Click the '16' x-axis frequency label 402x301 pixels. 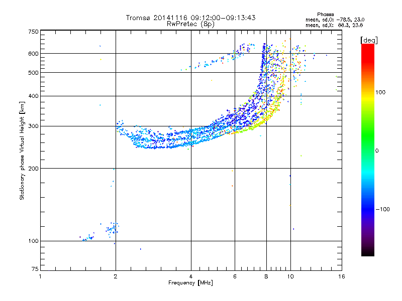click(x=342, y=276)
